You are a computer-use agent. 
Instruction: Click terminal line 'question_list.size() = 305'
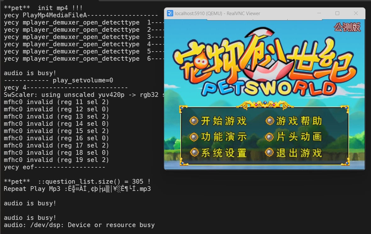click(77, 181)
